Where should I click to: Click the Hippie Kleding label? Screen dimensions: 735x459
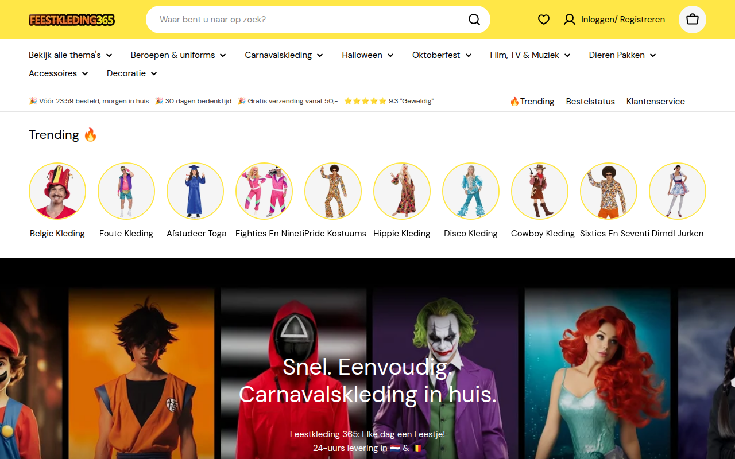tap(402, 234)
